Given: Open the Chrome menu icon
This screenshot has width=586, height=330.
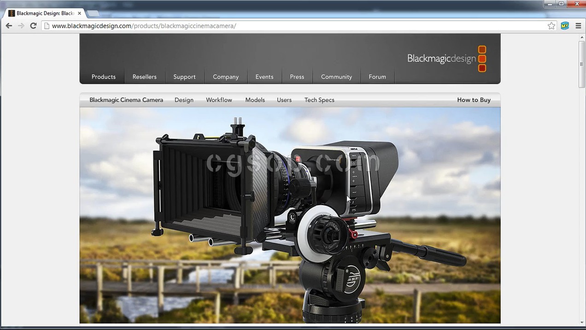Looking at the screenshot, I should coord(579,26).
